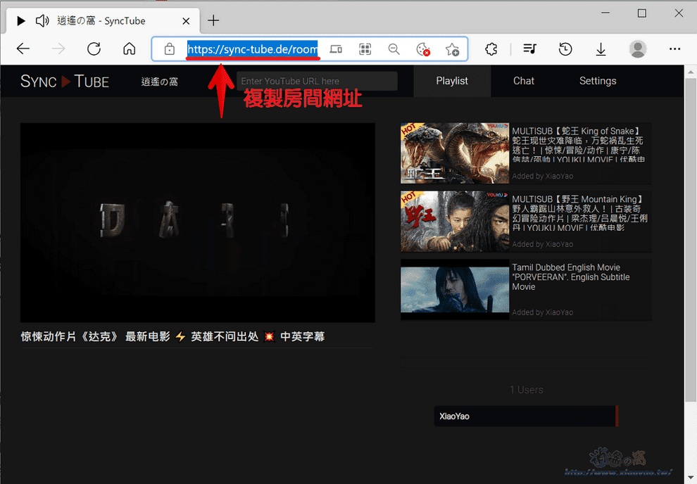
Task: Open the King of Snake video thumbnail
Action: tap(454, 153)
